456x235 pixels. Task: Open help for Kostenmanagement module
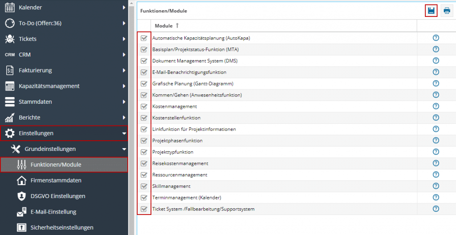[x=436, y=106]
